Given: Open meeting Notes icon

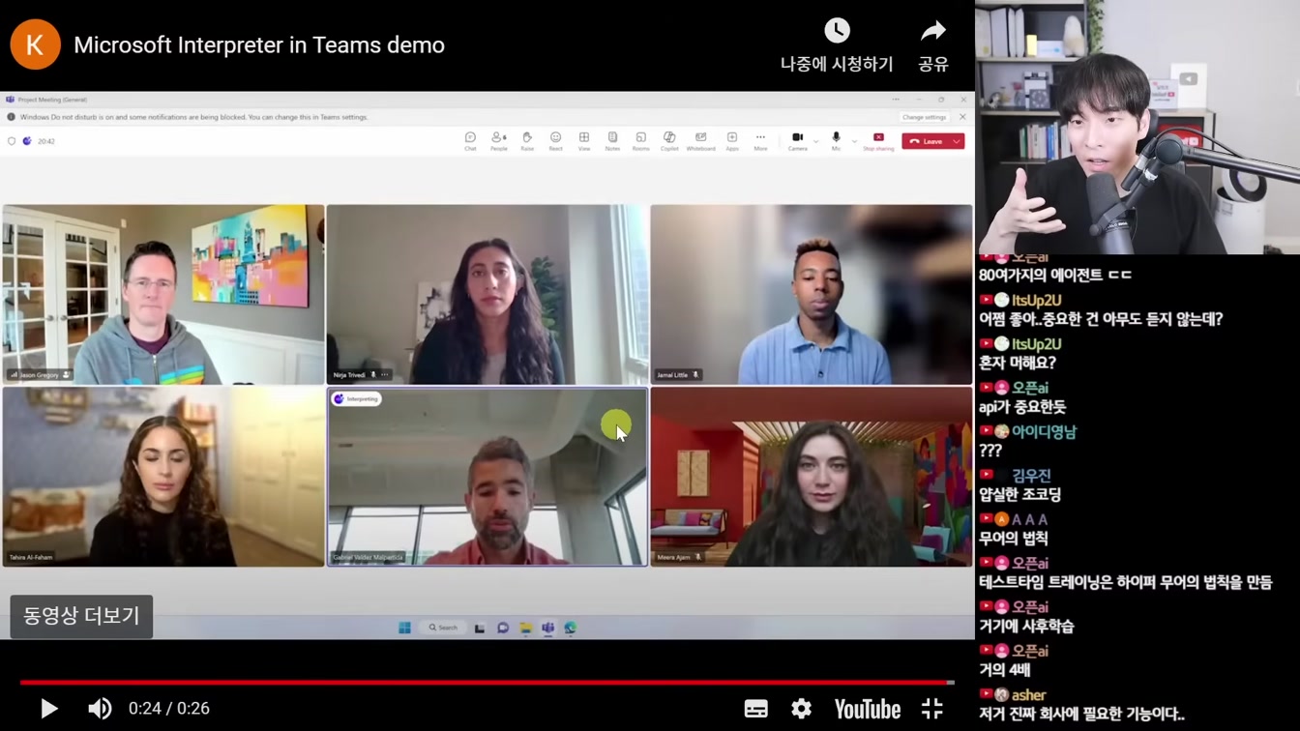Looking at the screenshot, I should [x=612, y=141].
